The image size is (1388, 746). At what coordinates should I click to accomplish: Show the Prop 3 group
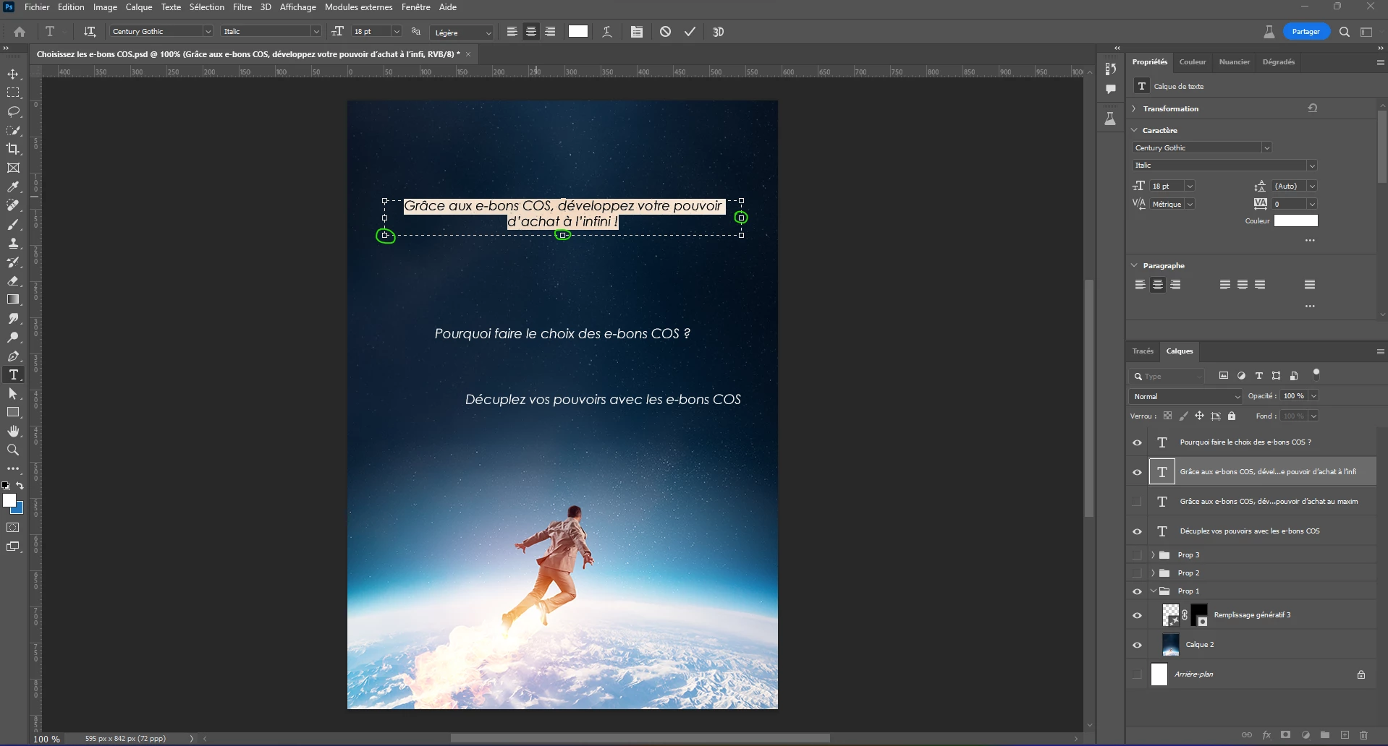point(1137,555)
